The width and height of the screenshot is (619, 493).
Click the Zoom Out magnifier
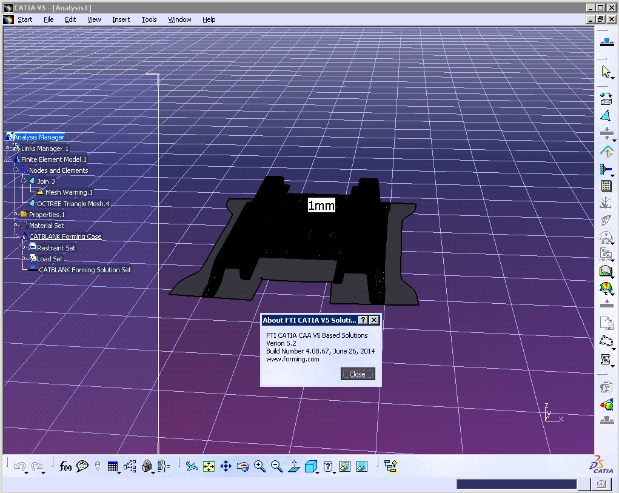click(276, 466)
